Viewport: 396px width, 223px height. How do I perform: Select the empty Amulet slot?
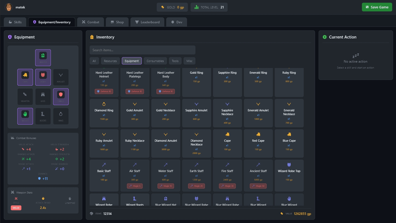coord(61,77)
